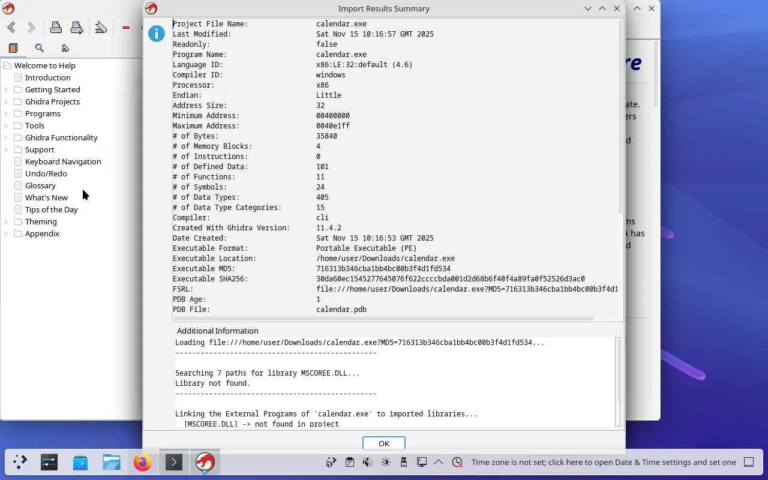
Task: Click the 'Library not found.' log line
Action: [213, 383]
